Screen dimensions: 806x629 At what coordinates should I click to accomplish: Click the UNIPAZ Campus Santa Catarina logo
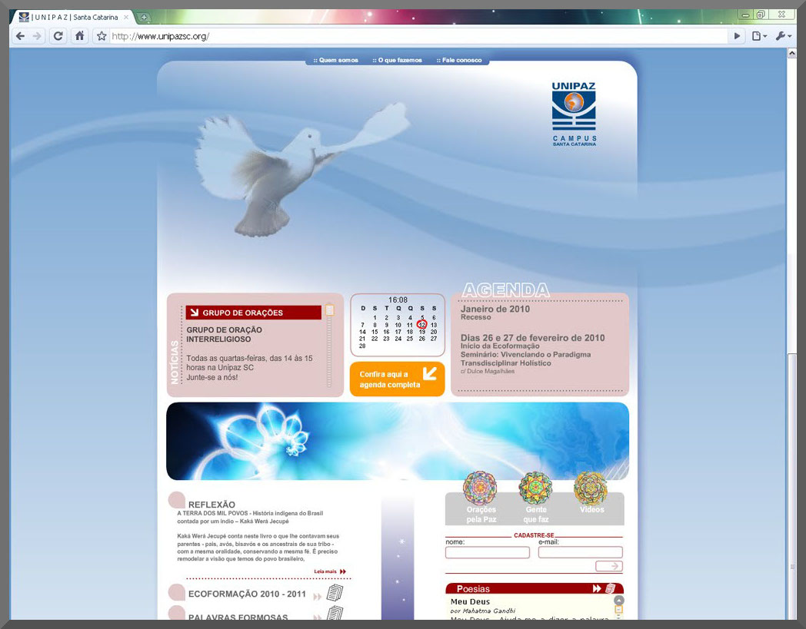(574, 114)
